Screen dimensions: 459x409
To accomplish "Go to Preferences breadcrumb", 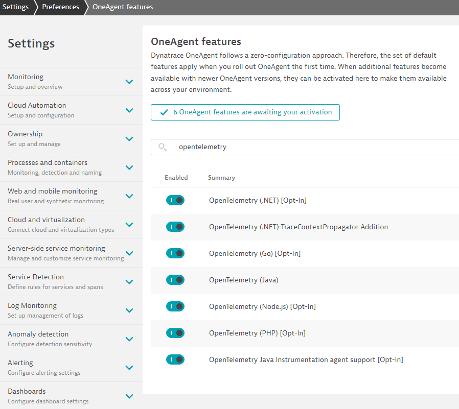I will (61, 7).
